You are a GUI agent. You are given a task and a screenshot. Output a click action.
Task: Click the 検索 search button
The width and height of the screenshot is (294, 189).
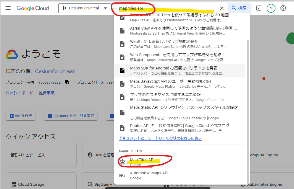tap(239, 8)
